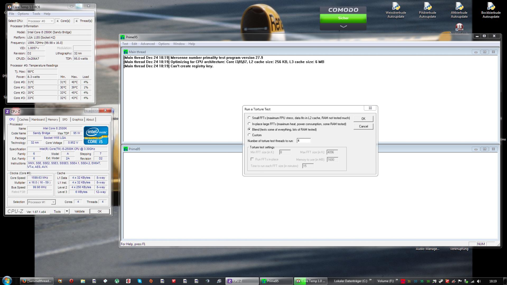Expand Lokaler Datenträger (C:) toolbar chevron

pyautogui.click(x=370, y=280)
